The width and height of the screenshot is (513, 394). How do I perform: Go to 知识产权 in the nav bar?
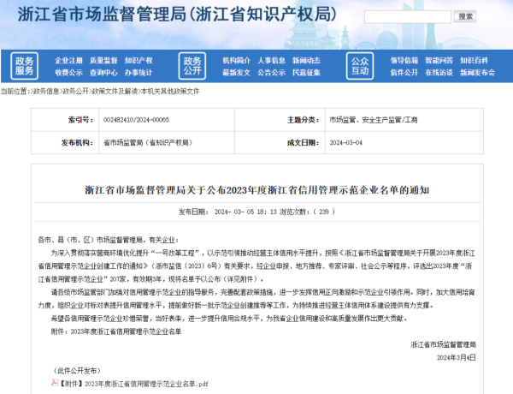(x=139, y=61)
